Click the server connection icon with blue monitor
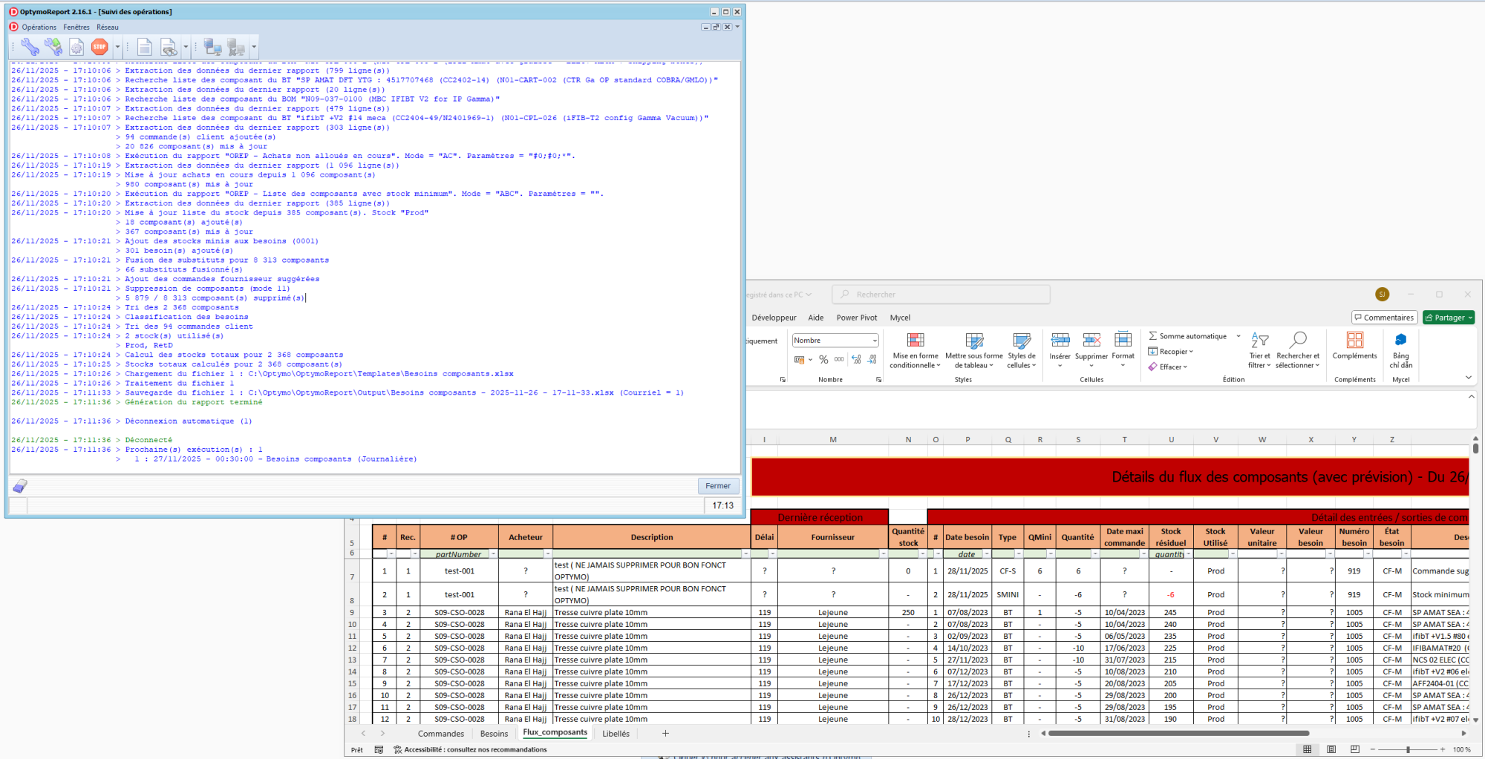 pos(213,47)
